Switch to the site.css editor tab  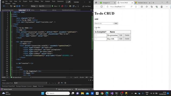point(54,10)
